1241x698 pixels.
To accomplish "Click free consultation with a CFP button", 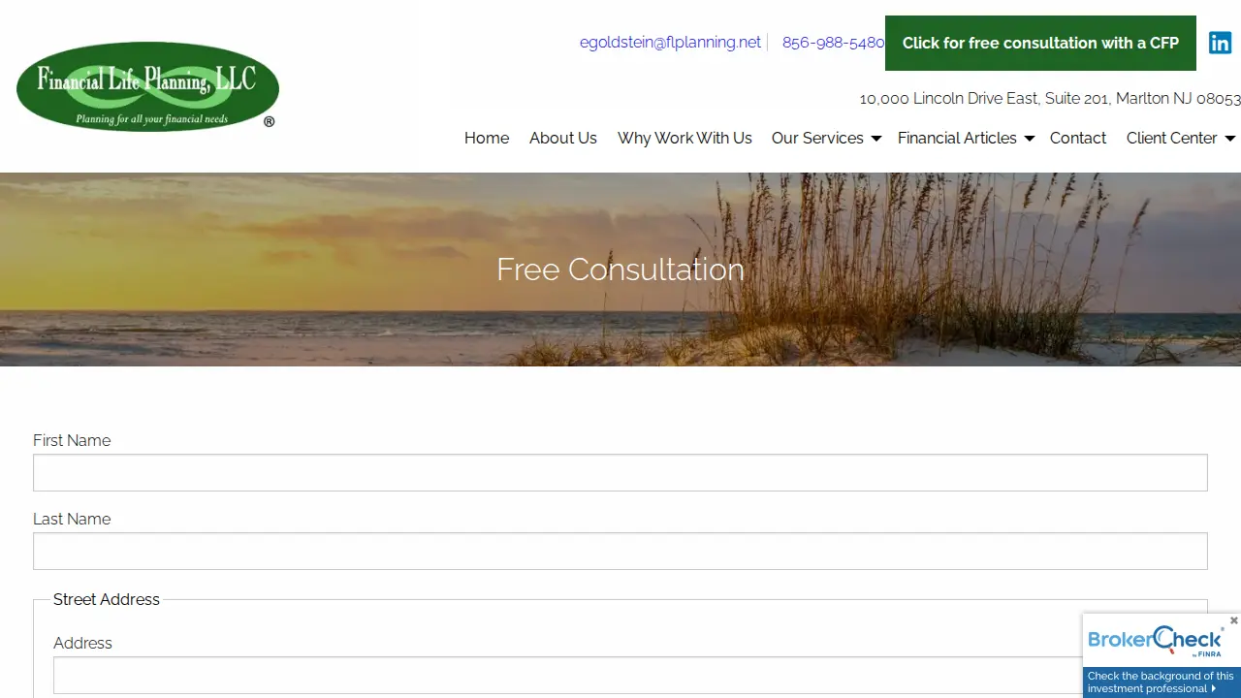I will tap(1040, 43).
